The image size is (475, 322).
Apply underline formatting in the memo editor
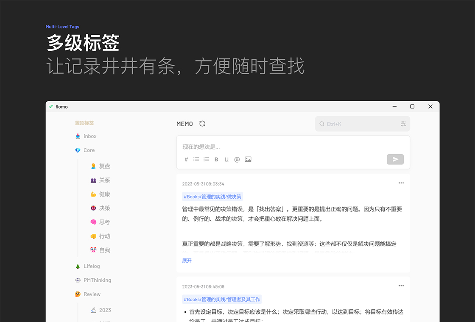226,159
